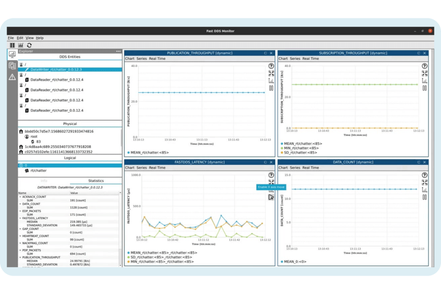Pause the DATA_COUNT real-time chart

[x=425, y=197]
